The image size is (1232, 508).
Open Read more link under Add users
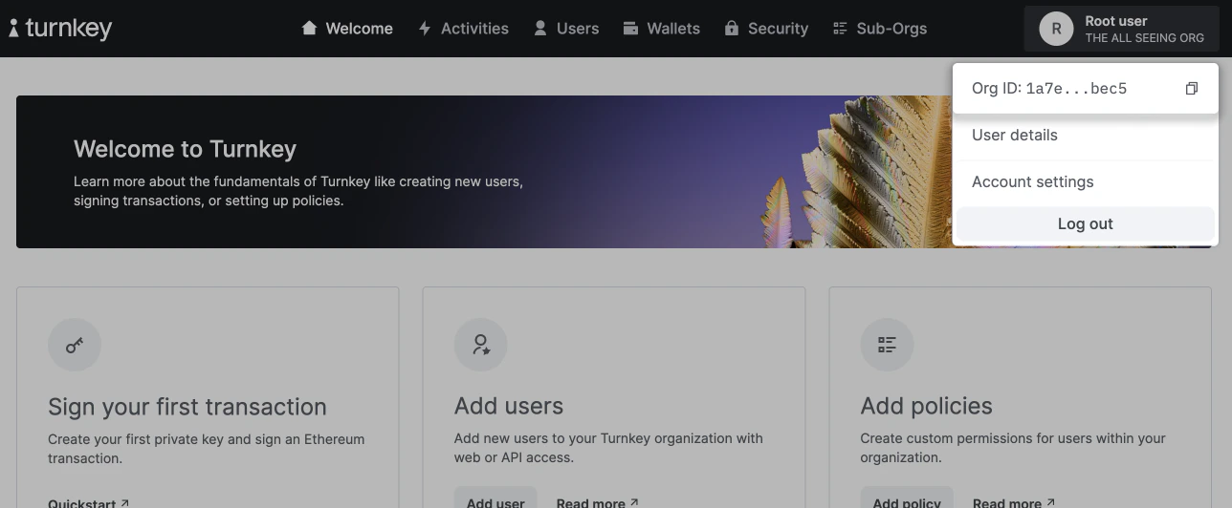pyautogui.click(x=598, y=502)
